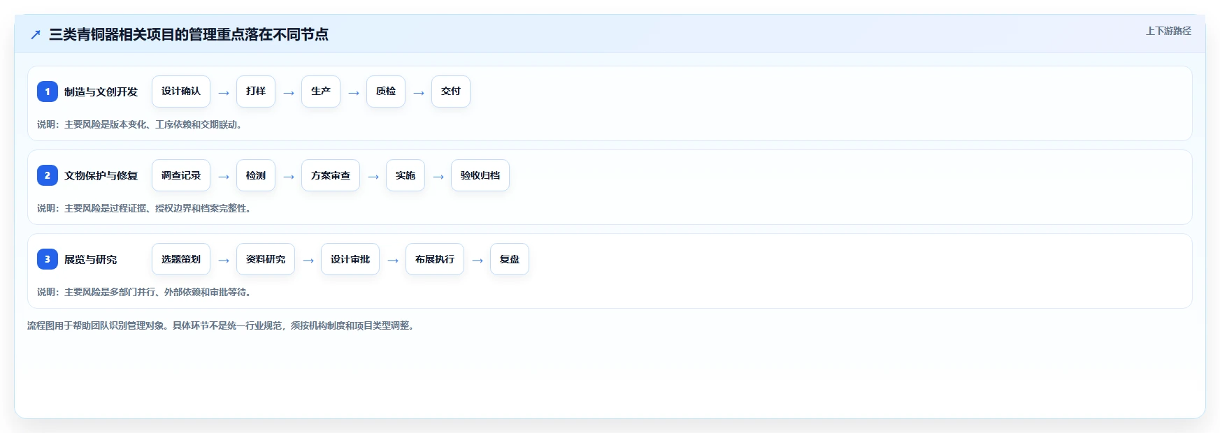The width and height of the screenshot is (1220, 433).
Task: Click the number 1 badge for 制造与文创开发
Action: [x=48, y=91]
